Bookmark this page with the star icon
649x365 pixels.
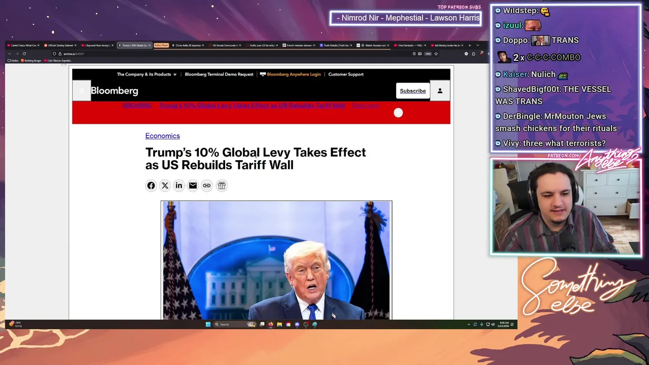[x=436, y=54]
